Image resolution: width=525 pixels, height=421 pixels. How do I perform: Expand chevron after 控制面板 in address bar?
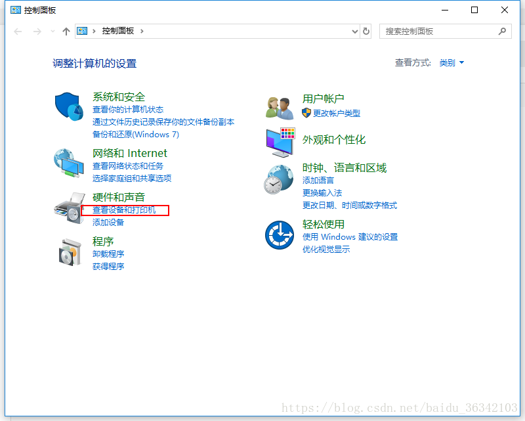click(x=142, y=31)
